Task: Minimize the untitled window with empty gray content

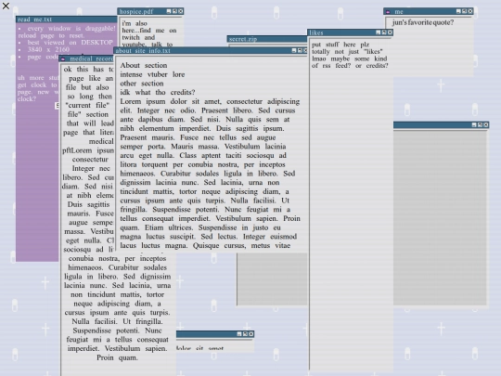Action: pos(474,124)
